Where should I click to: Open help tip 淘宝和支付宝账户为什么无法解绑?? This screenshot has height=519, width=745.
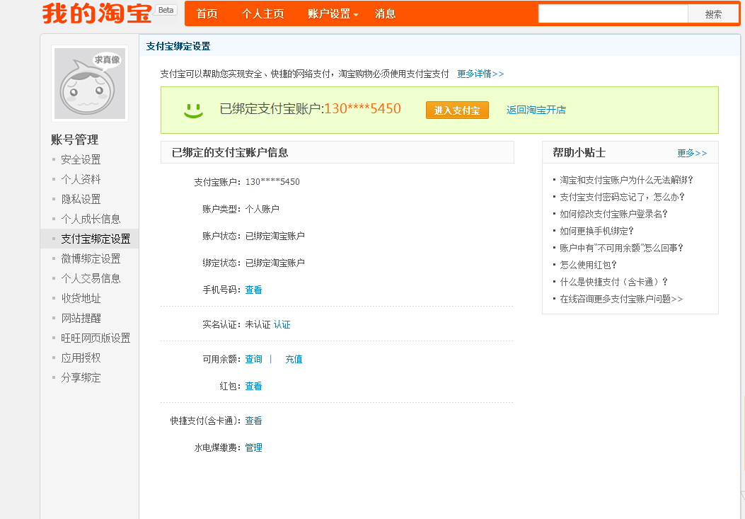(626, 180)
